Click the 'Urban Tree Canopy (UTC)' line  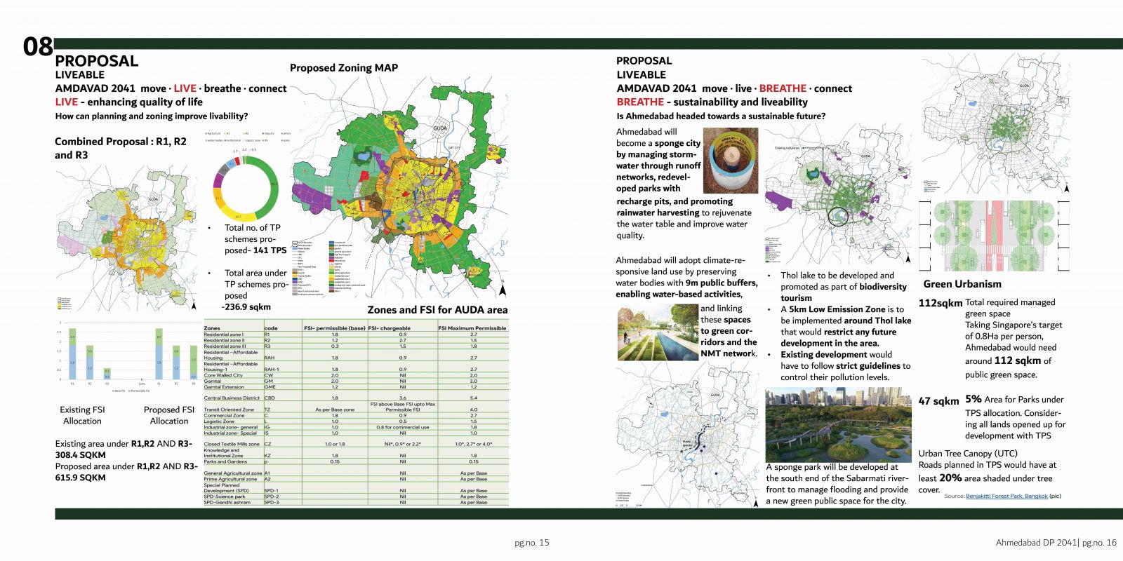pos(968,454)
